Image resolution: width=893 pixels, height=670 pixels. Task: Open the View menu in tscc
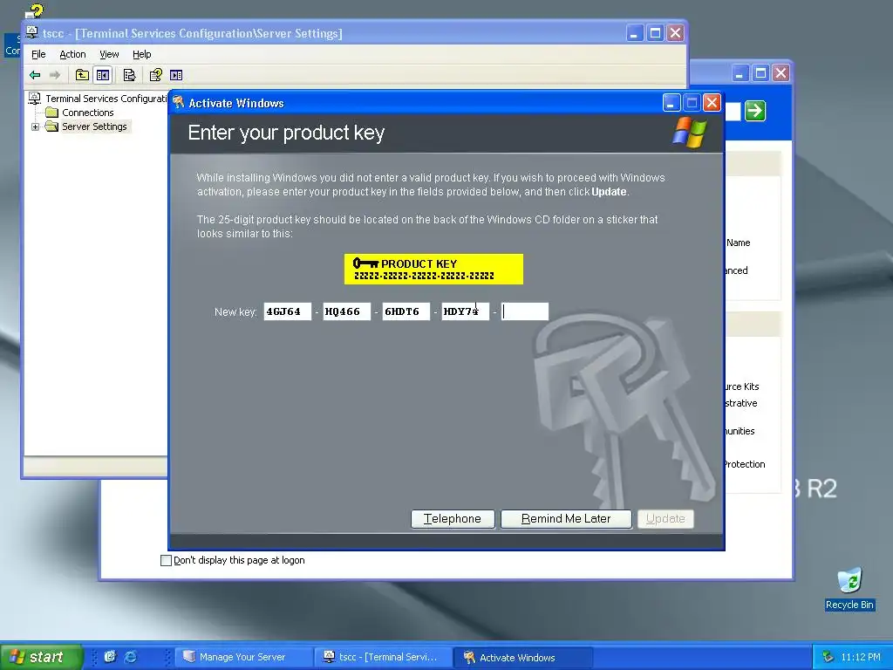tap(109, 54)
